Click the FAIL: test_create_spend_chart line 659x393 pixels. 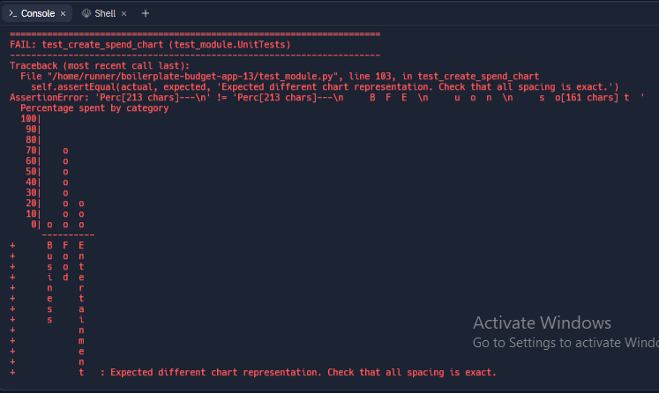[150, 44]
